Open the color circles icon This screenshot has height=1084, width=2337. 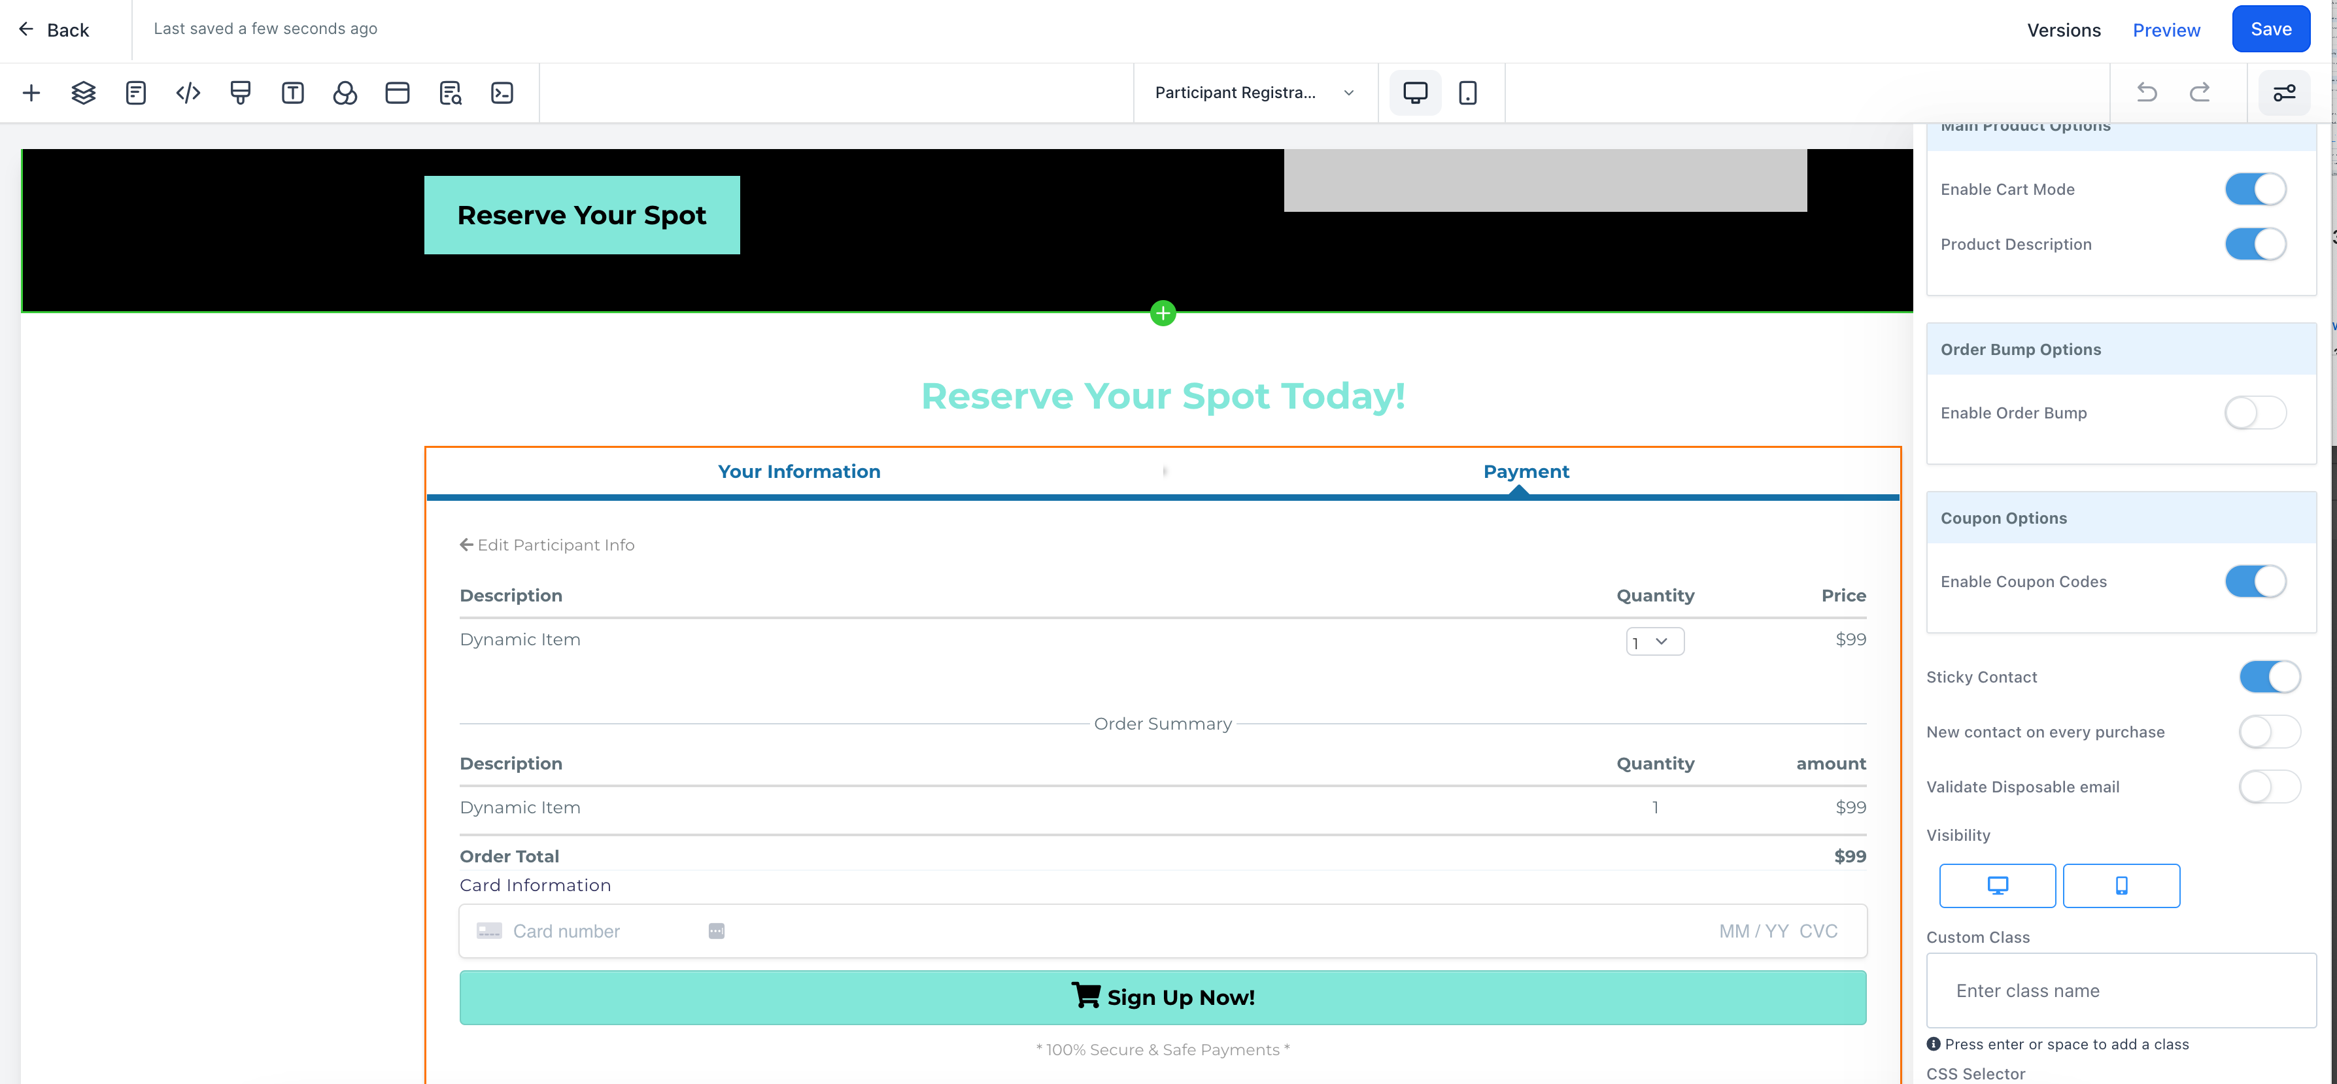click(345, 93)
